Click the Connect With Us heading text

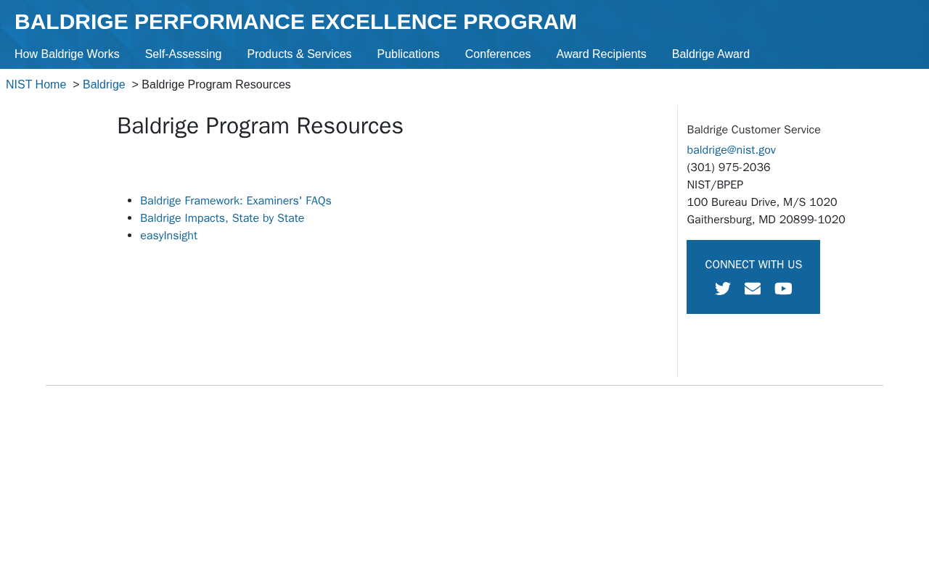click(x=753, y=265)
